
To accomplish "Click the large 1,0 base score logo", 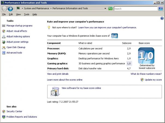I will click(x=146, y=55).
